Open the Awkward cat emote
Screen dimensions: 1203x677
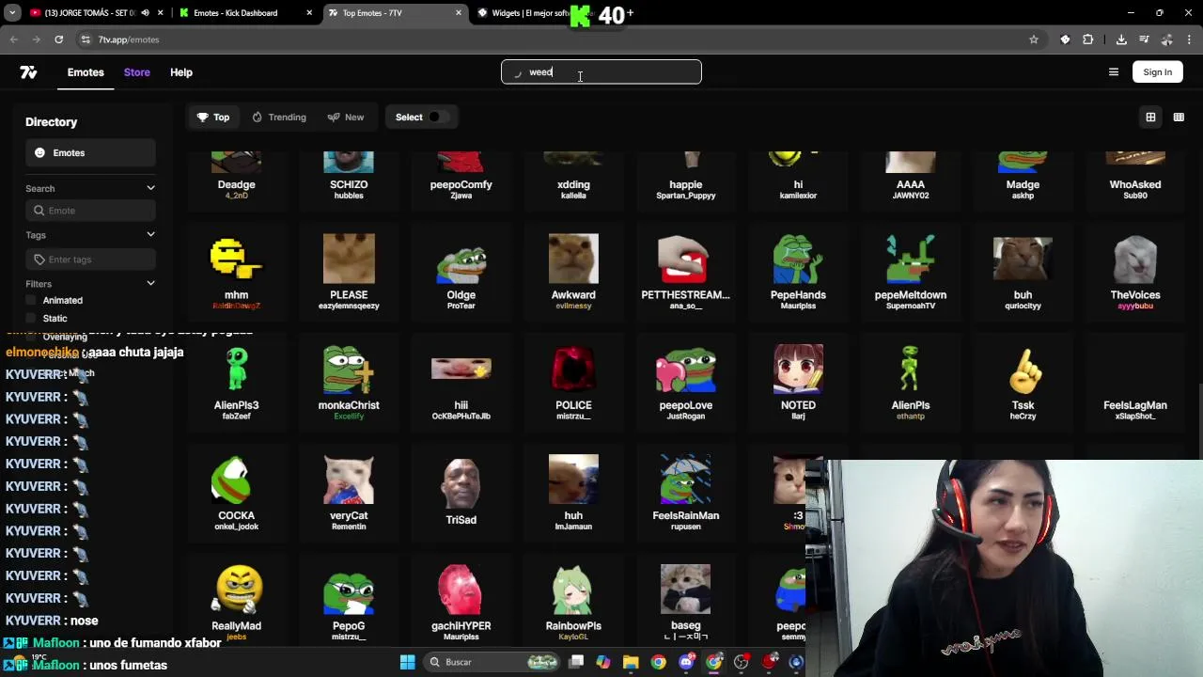pos(573,273)
